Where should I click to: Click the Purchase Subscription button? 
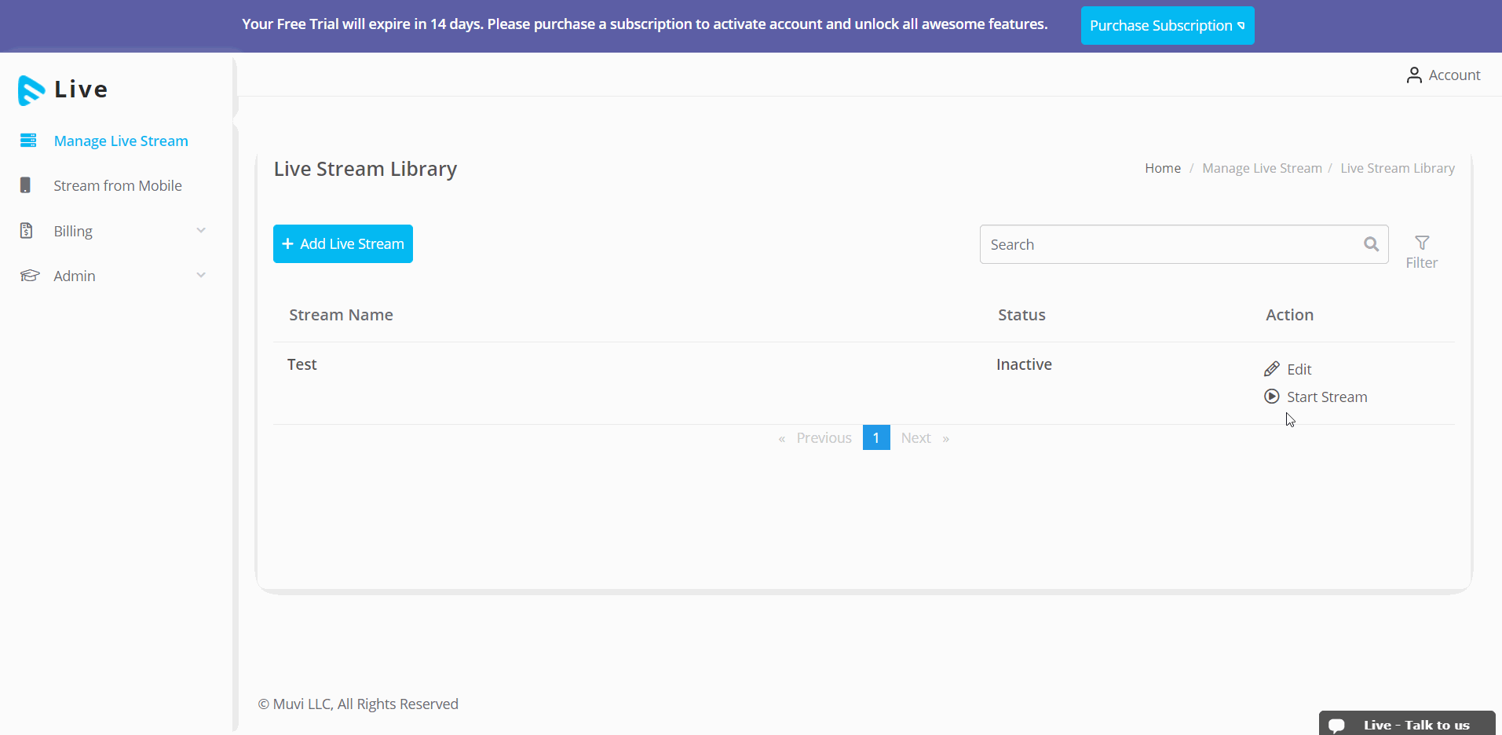click(x=1168, y=26)
